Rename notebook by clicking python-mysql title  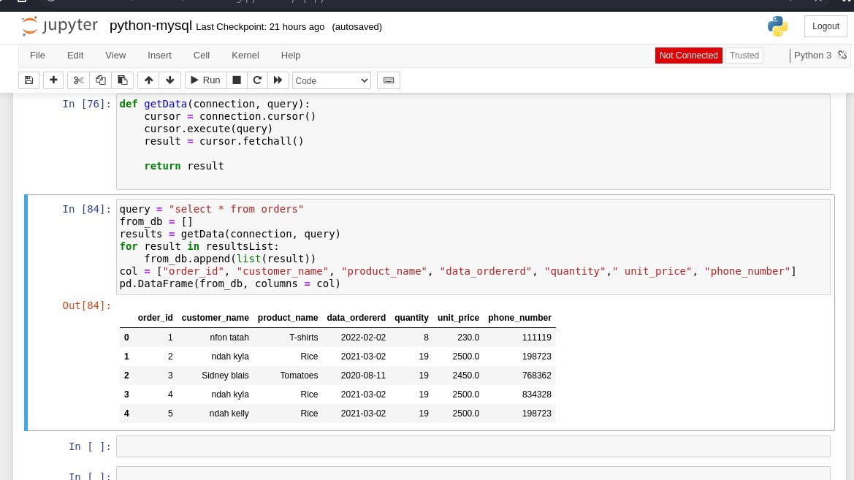151,26
